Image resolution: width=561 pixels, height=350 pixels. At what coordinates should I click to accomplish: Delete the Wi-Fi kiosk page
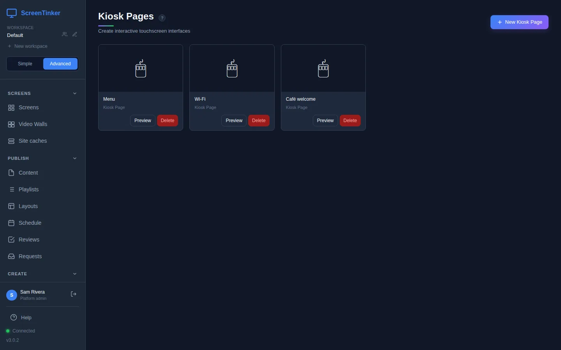click(259, 121)
